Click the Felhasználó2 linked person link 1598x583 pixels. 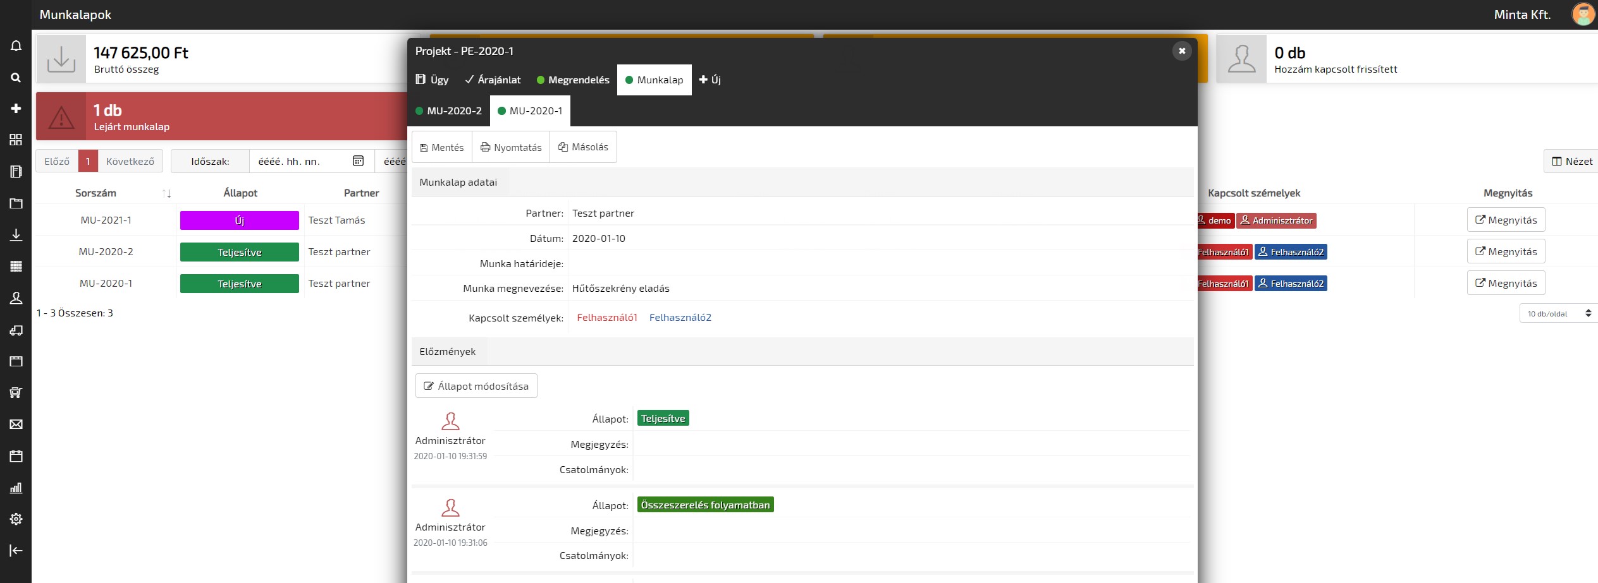tap(680, 318)
